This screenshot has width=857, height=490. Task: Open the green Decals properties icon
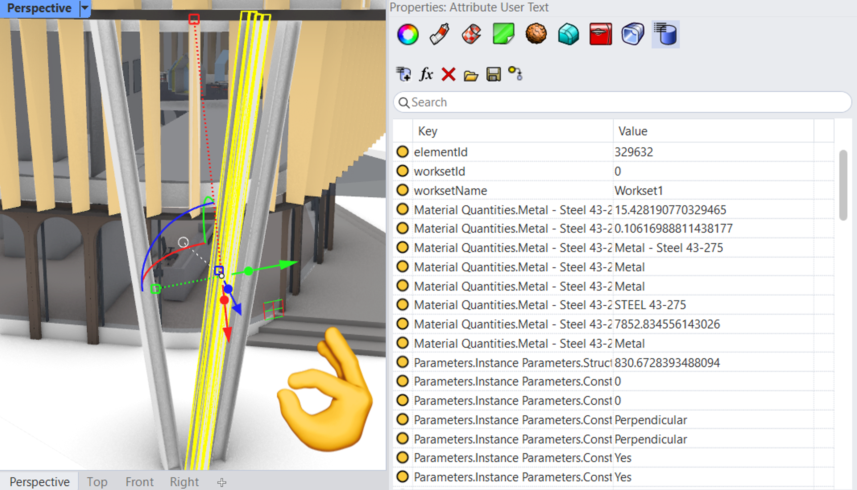point(503,34)
